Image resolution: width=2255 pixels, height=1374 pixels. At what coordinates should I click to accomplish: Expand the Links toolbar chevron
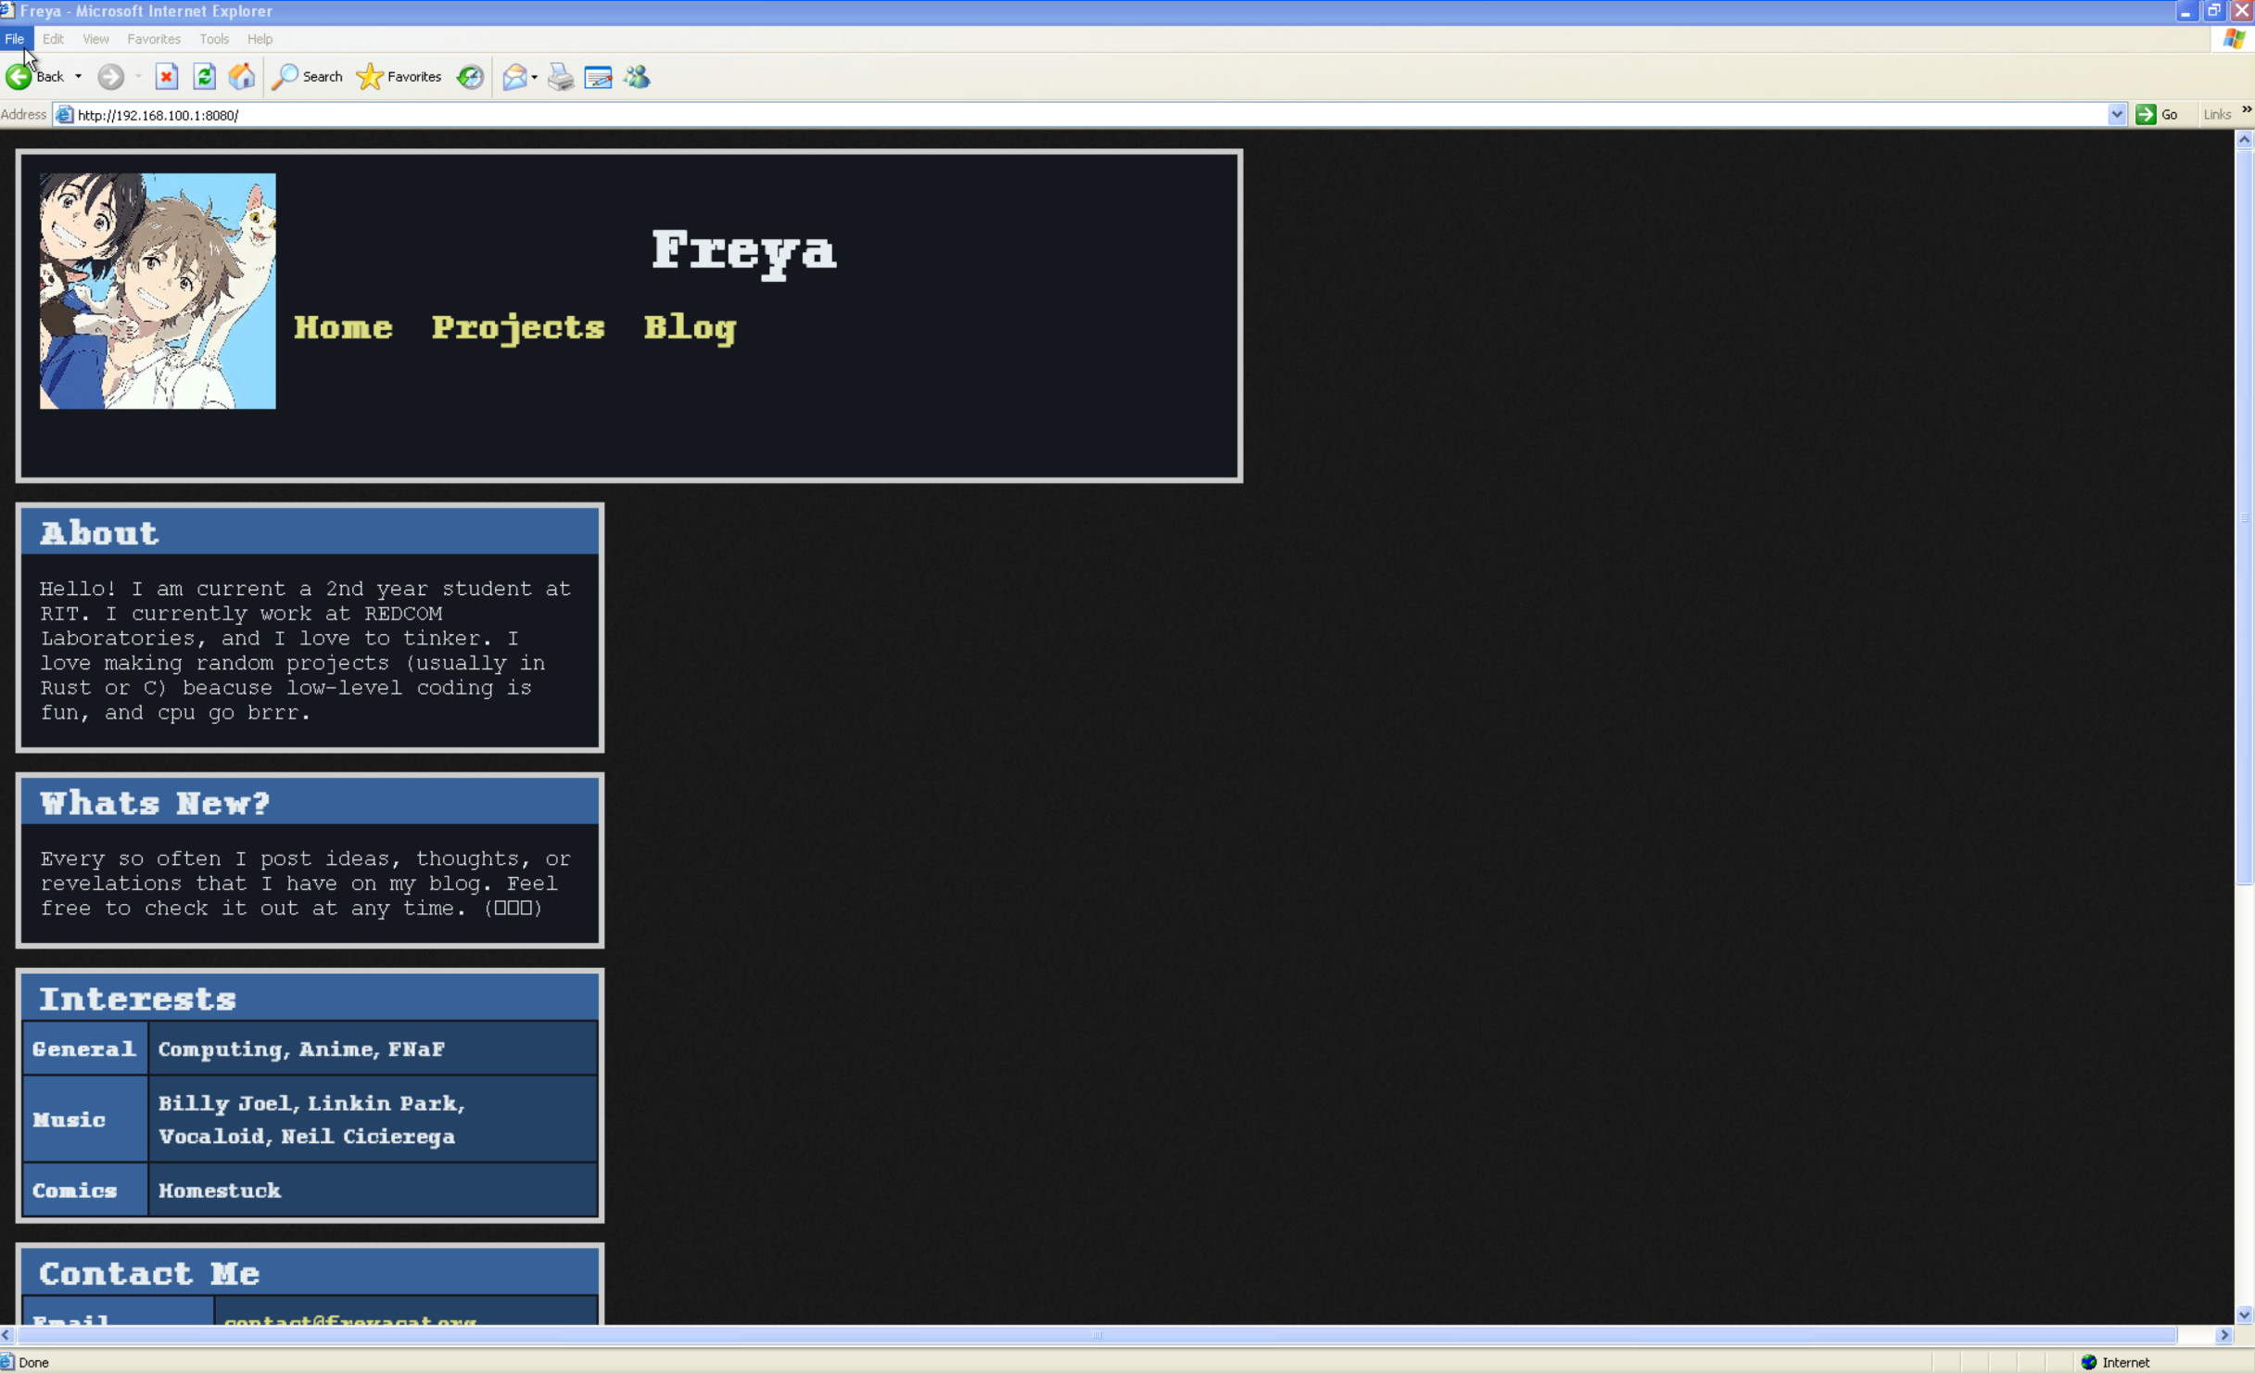[2246, 110]
